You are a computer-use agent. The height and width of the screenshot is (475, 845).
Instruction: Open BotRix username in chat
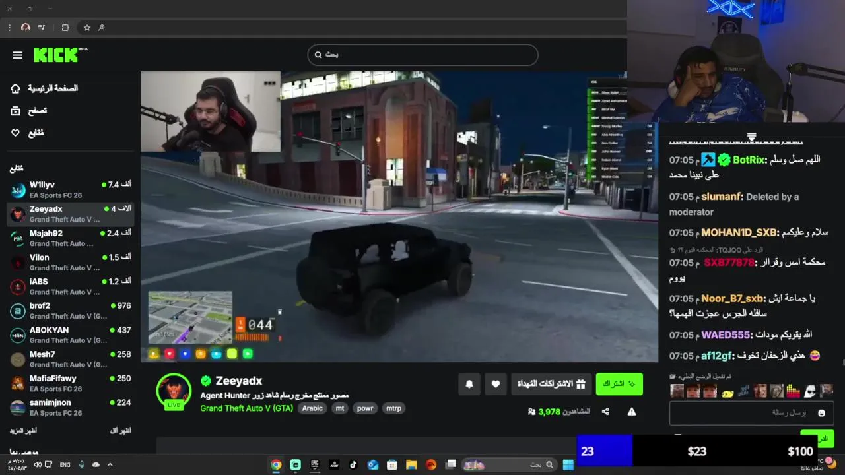pos(748,160)
